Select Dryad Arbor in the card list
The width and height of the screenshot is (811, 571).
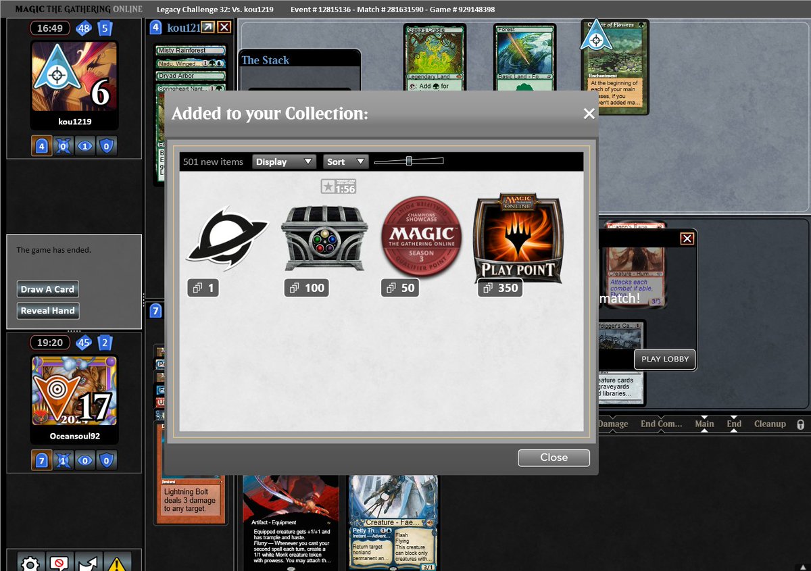click(191, 76)
